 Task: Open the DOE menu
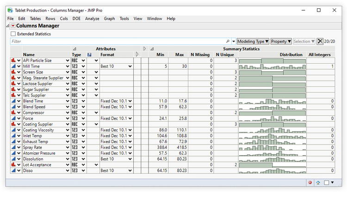point(76,18)
